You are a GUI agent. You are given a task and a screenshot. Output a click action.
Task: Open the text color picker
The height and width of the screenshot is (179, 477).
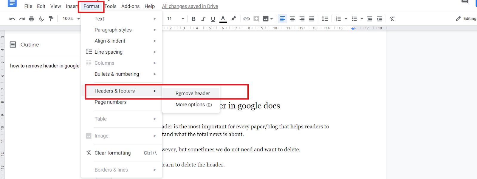(x=223, y=19)
